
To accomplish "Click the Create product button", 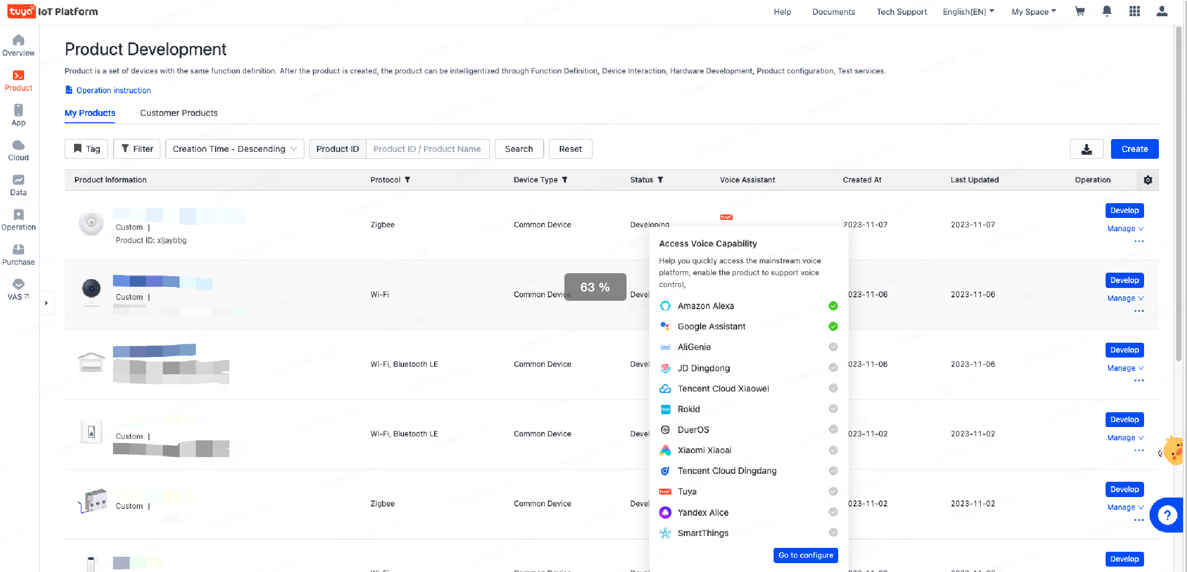I will click(x=1134, y=149).
